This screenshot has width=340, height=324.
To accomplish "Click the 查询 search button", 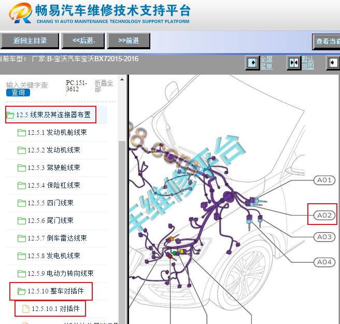I will tap(18, 92).
